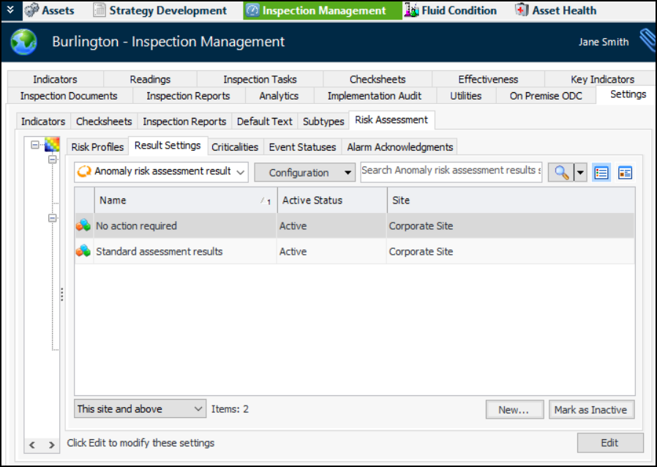Open This site and above dropdown
657x467 pixels.
click(x=140, y=408)
